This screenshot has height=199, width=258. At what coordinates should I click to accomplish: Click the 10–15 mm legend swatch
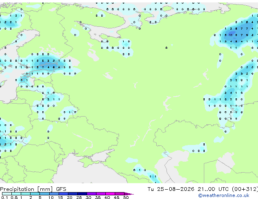tap(54, 194)
